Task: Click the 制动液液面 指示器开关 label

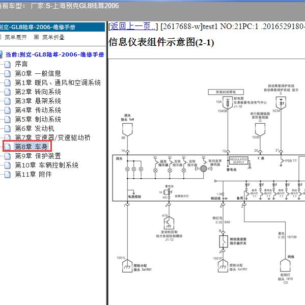Action: pyautogui.click(x=238, y=241)
